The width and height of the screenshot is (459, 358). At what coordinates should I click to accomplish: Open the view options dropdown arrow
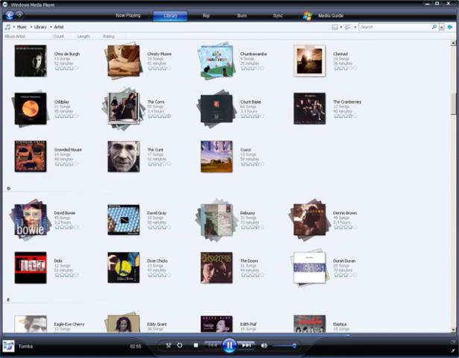(x=355, y=28)
